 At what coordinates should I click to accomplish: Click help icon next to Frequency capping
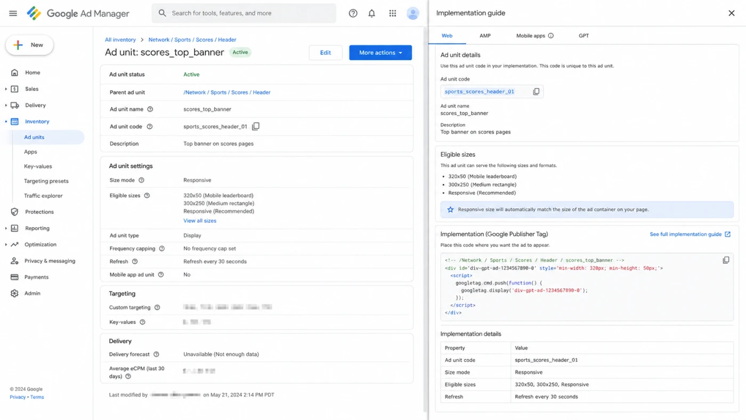162,248
